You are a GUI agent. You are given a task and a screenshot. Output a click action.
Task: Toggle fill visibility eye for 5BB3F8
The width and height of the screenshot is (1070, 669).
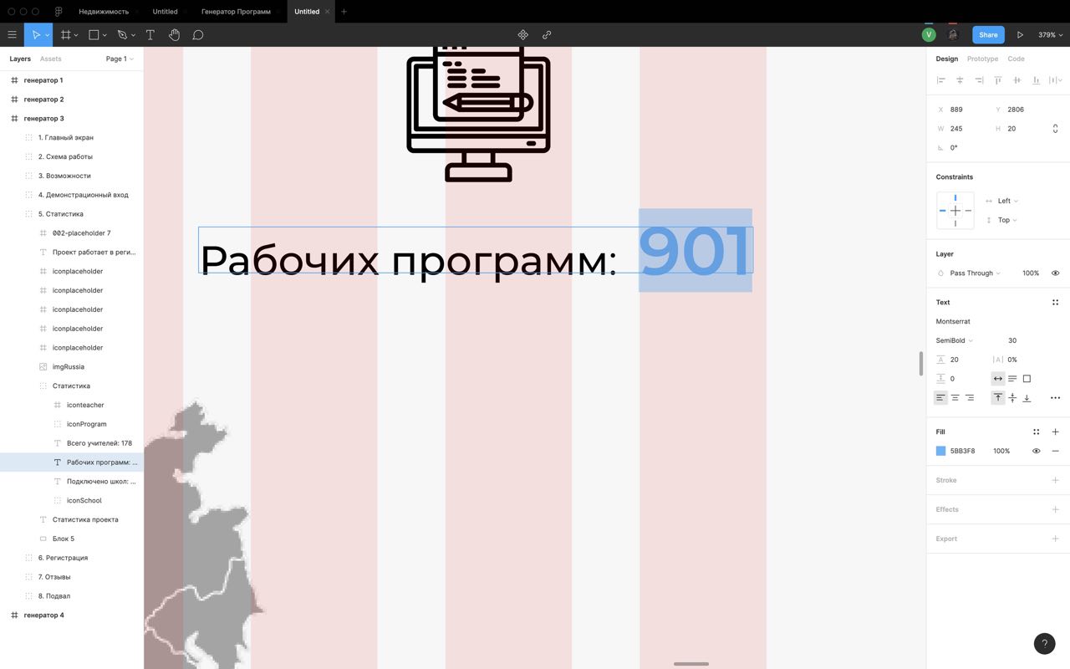(1037, 451)
